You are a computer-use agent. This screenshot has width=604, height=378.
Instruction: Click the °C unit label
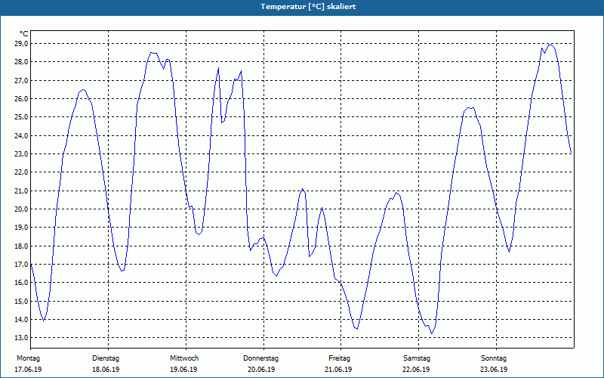tap(24, 34)
